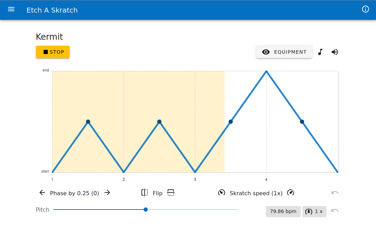Open the hamburger navigation menu

tap(11, 9)
